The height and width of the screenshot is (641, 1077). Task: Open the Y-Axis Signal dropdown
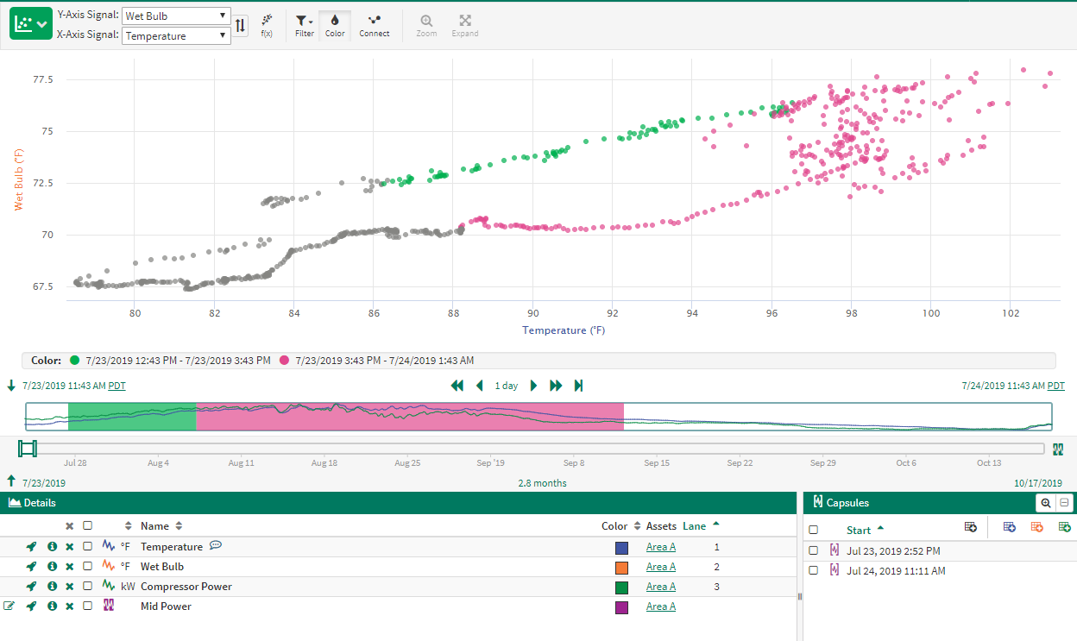[176, 16]
